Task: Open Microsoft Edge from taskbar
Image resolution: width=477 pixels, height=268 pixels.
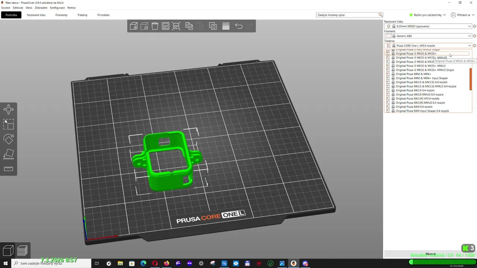Action: tap(143, 264)
